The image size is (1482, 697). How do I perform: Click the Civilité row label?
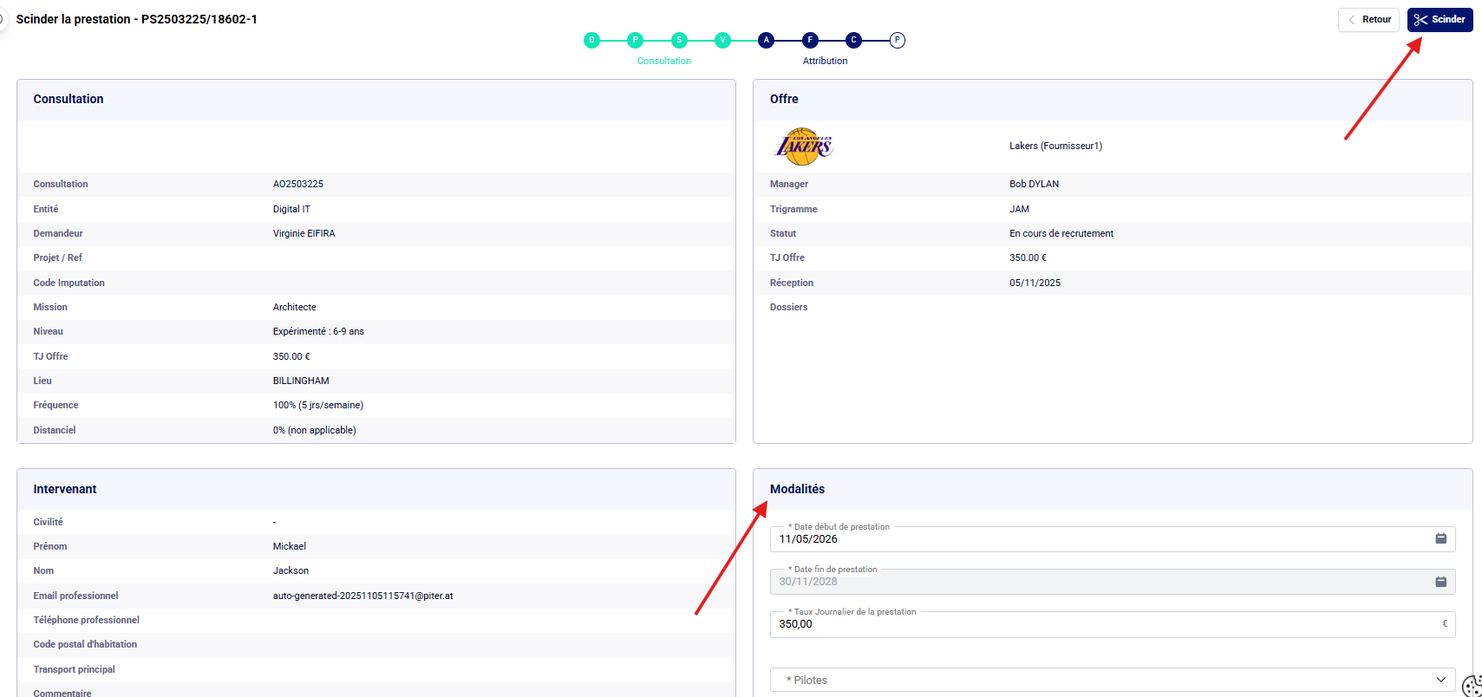click(48, 522)
